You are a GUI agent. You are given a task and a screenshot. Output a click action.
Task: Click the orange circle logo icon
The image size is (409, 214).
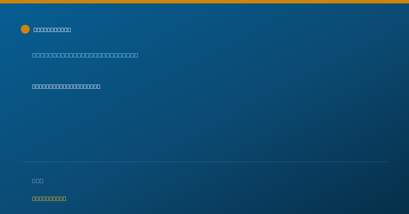point(25,29)
